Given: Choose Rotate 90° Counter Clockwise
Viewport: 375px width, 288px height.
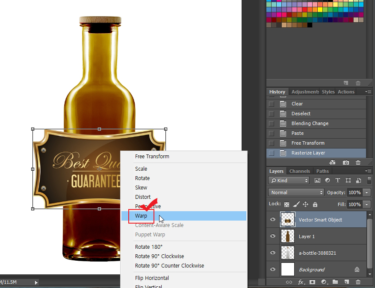Looking at the screenshot, I should [x=184, y=265].
